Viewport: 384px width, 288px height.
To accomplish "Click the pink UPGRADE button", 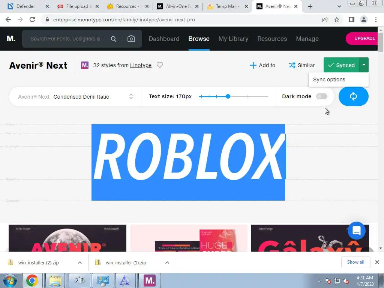I will click(362, 39).
